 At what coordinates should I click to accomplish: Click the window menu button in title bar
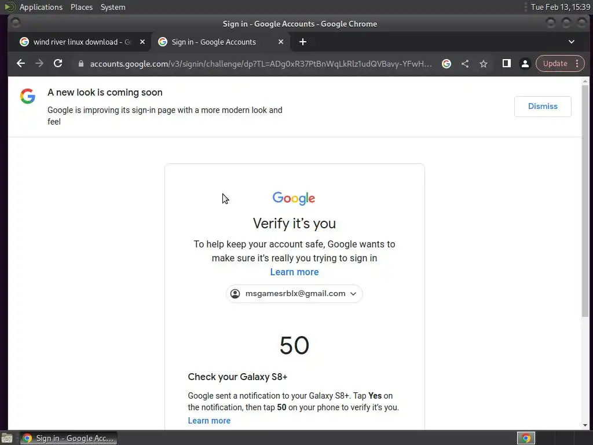click(16, 23)
